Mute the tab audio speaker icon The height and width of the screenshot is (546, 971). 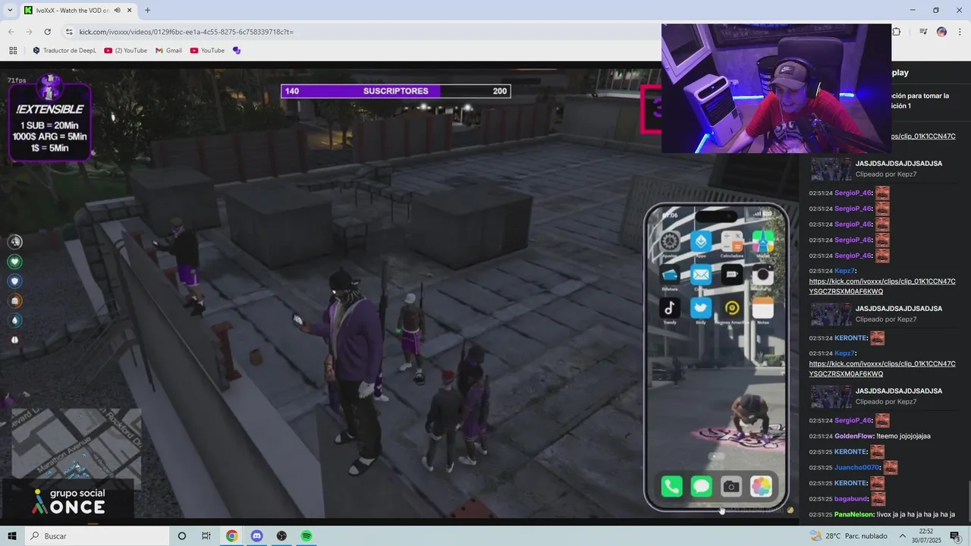118,11
